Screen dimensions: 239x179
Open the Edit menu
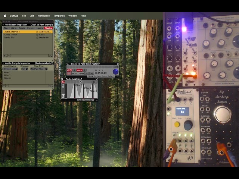32,16
